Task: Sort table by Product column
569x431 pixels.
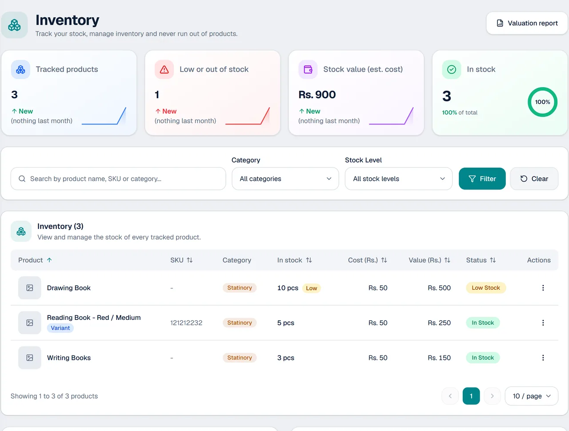Action: point(35,260)
